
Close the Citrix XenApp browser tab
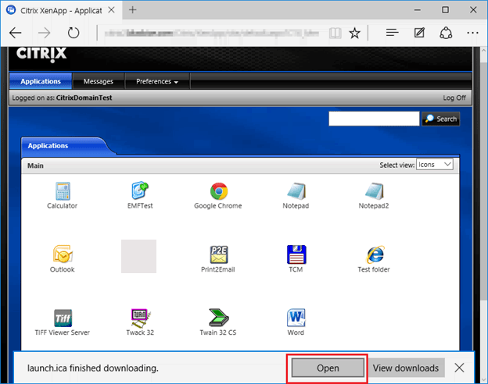111,10
